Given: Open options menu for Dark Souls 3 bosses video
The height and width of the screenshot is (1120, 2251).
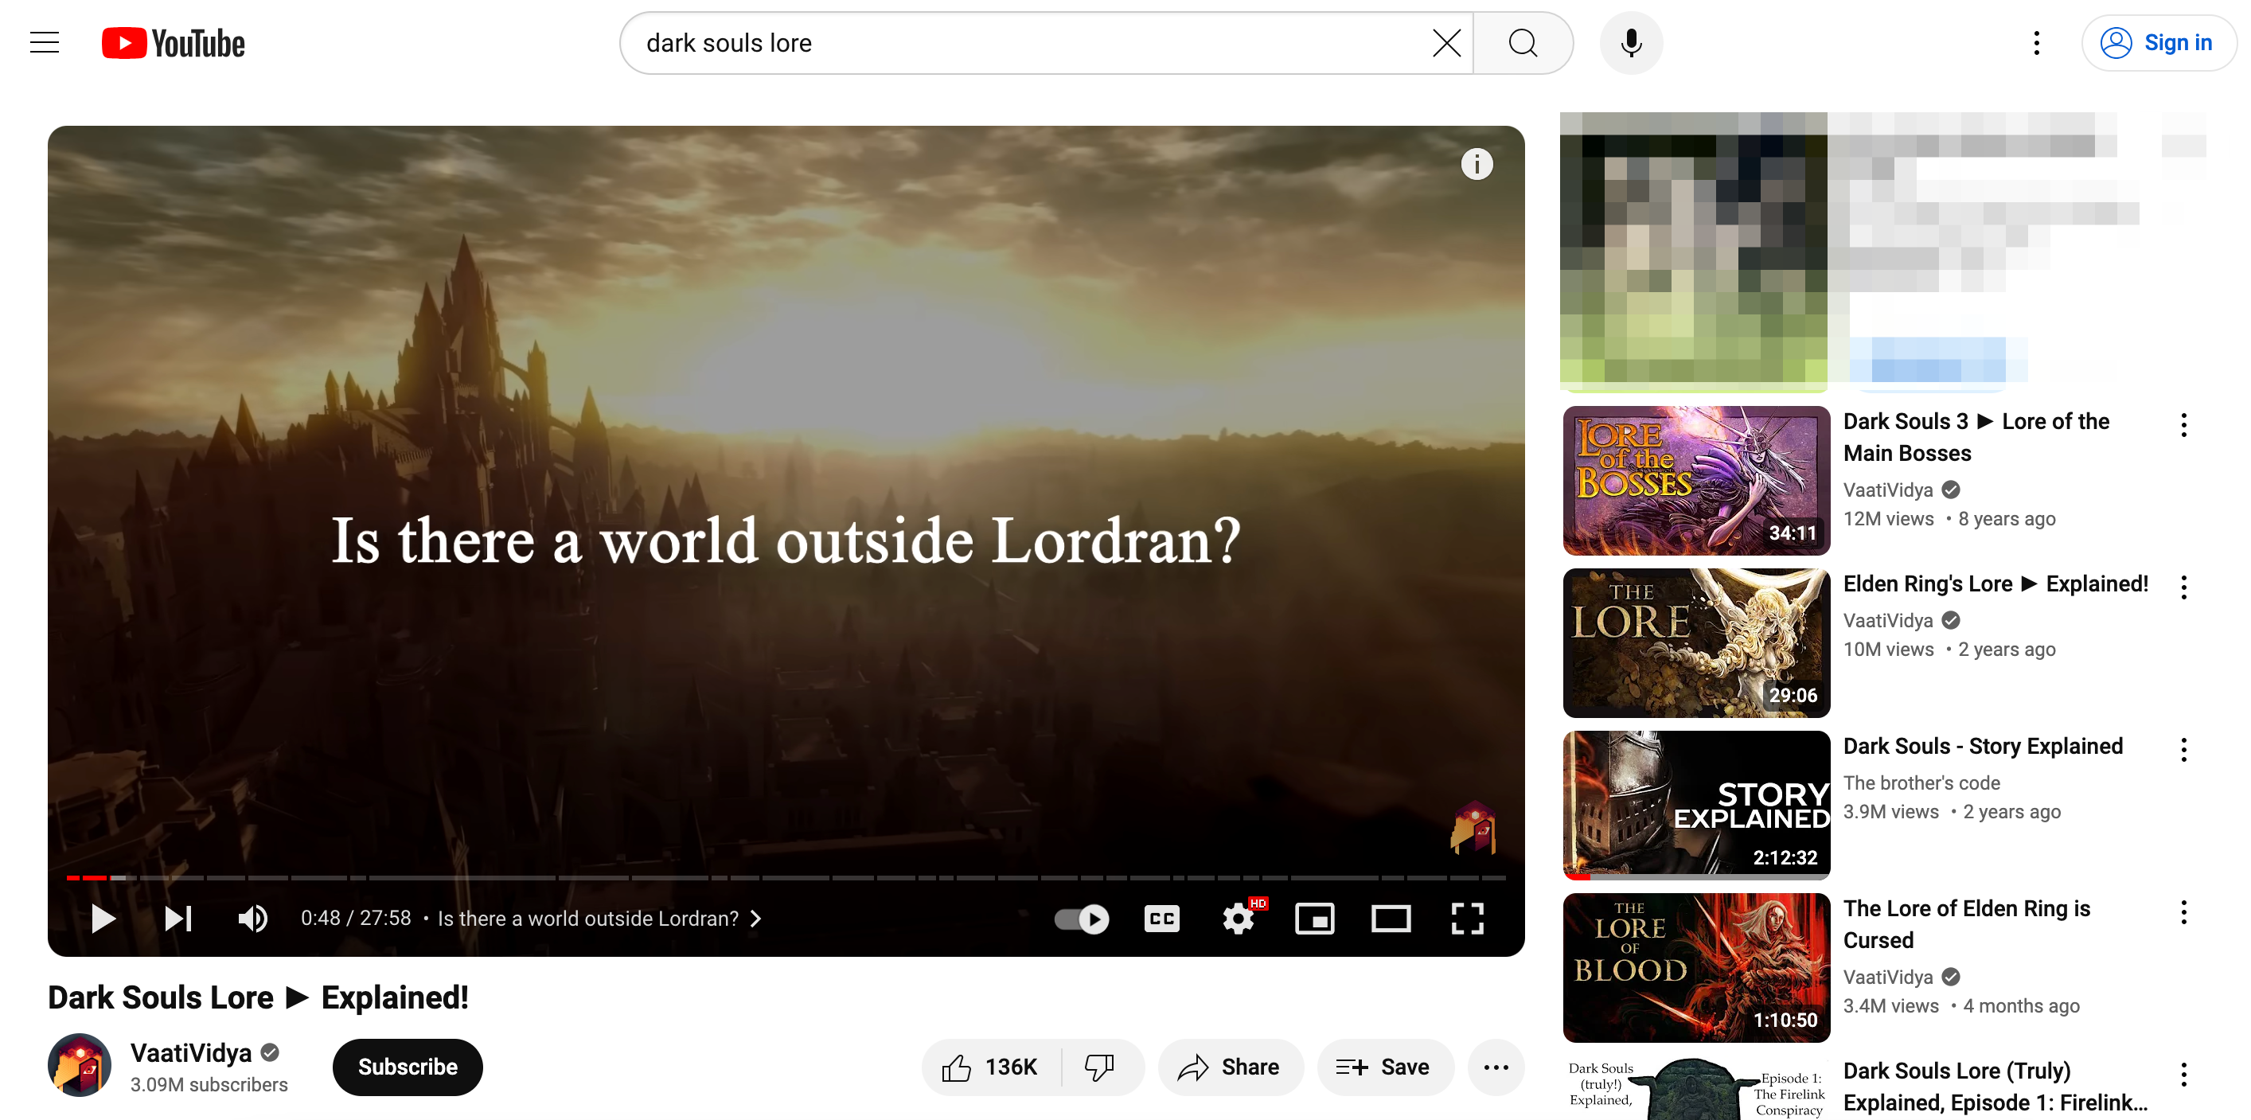Looking at the screenshot, I should click(2183, 425).
